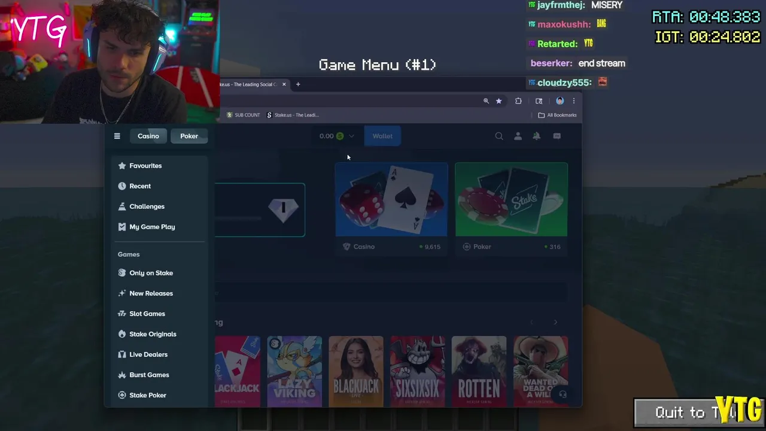This screenshot has width=766, height=431.
Task: Click the browser zoom magnifier icon
Action: 486,101
